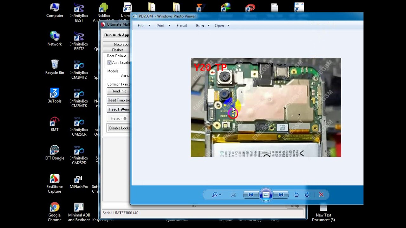Select the FastStone Capture desktop icon
The image size is (406, 228).
[x=55, y=184]
